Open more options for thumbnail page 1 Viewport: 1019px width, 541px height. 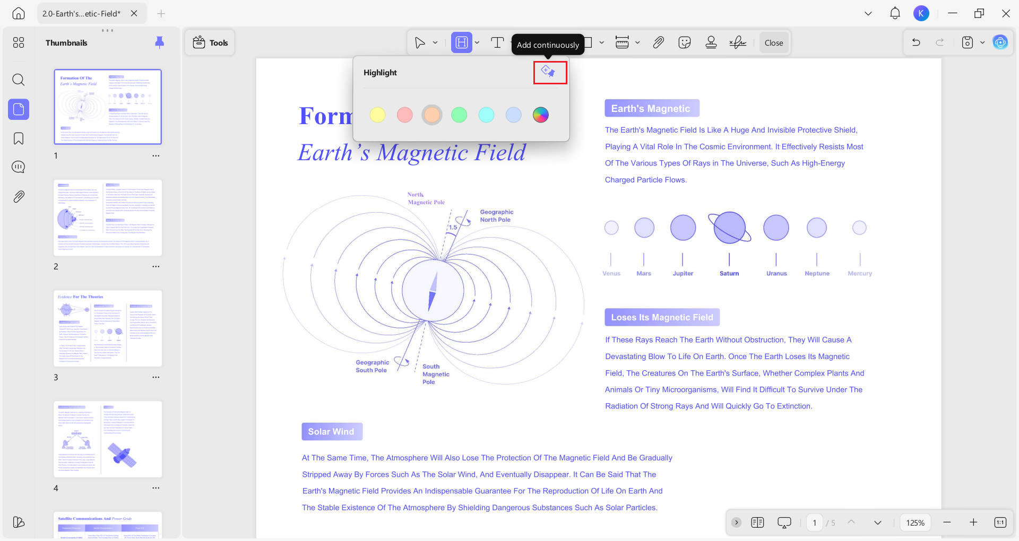click(156, 156)
